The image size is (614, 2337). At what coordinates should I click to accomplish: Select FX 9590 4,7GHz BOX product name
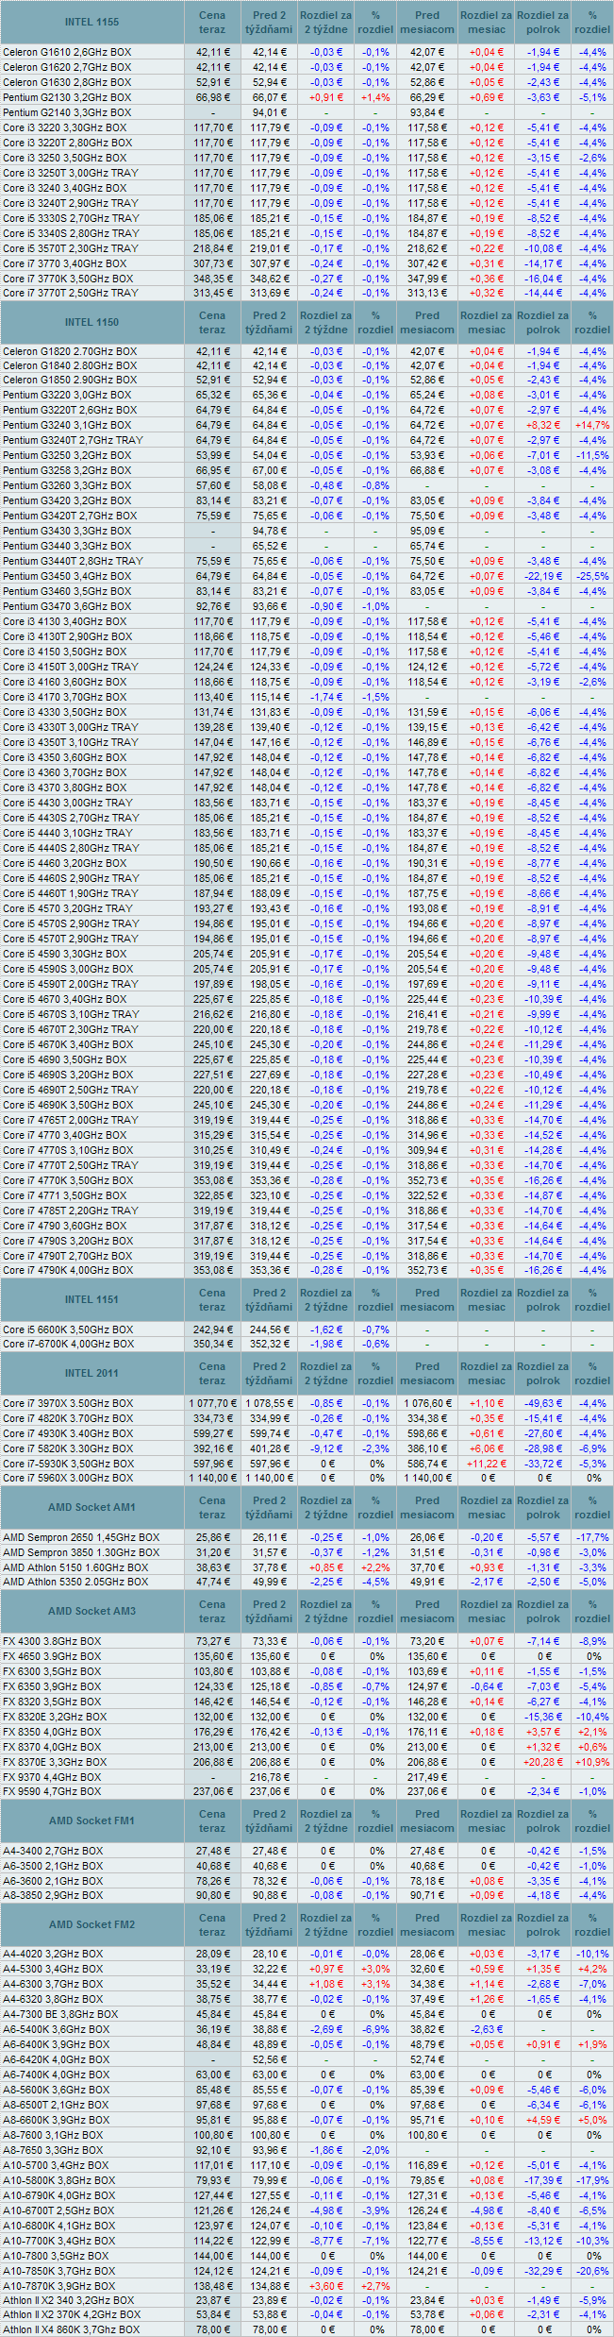coord(51,1791)
